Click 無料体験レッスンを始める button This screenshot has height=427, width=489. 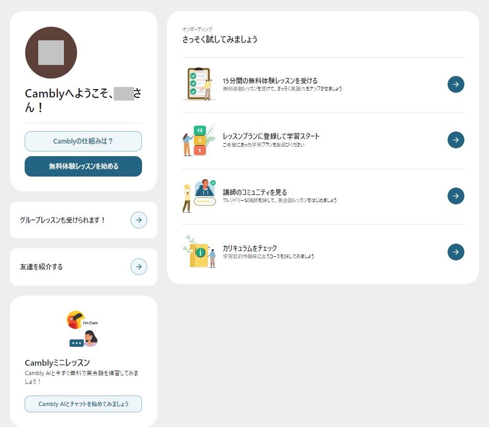point(83,166)
